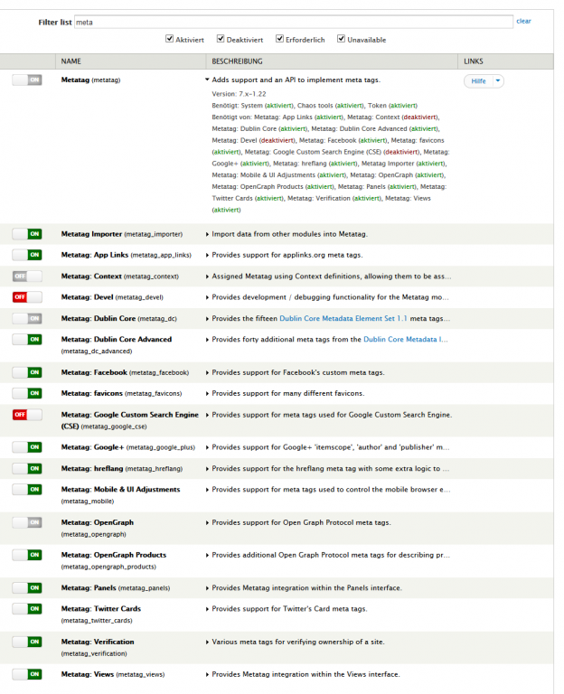The height and width of the screenshot is (694, 564).
Task: Switch off Metatag: Facebook module
Action: click(x=27, y=372)
